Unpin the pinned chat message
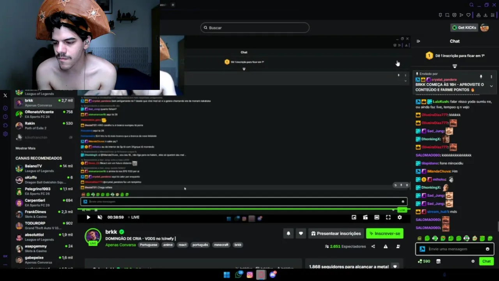Screen dimensions: 499x281 (481, 76)
